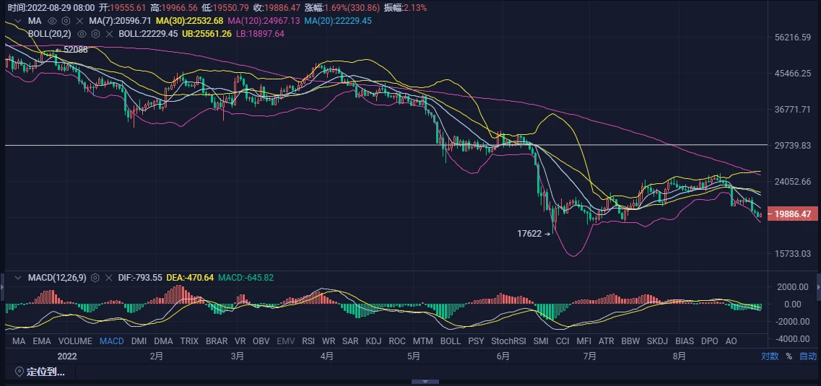Expand the right side panel arrow handle

click(818, 286)
